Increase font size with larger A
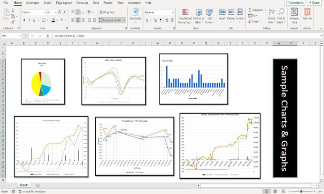 pyautogui.click(x=60, y=12)
